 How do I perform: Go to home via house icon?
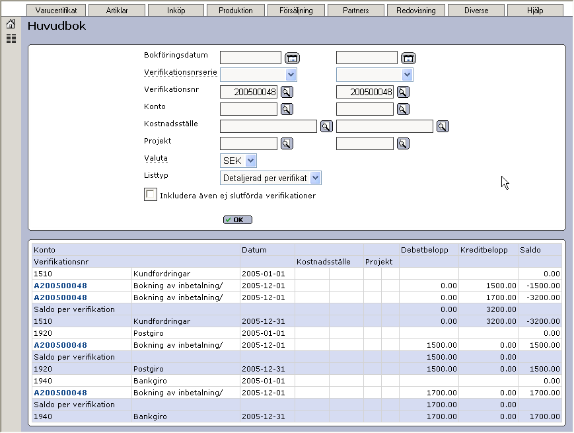[x=11, y=24]
